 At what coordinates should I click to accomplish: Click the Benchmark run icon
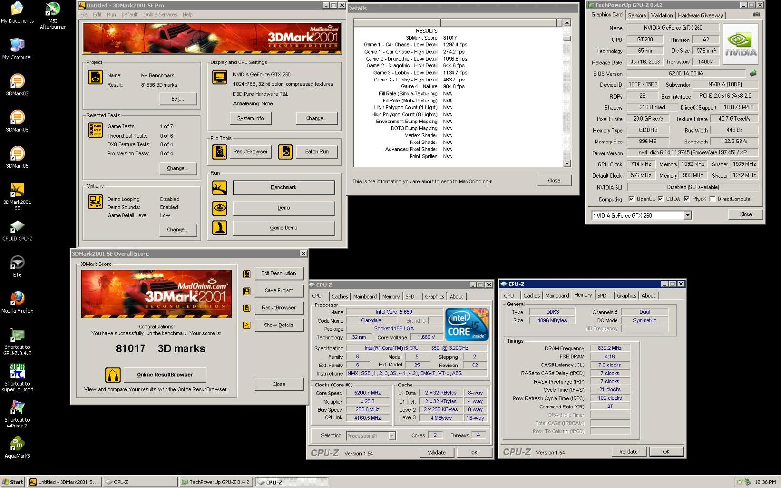[220, 187]
